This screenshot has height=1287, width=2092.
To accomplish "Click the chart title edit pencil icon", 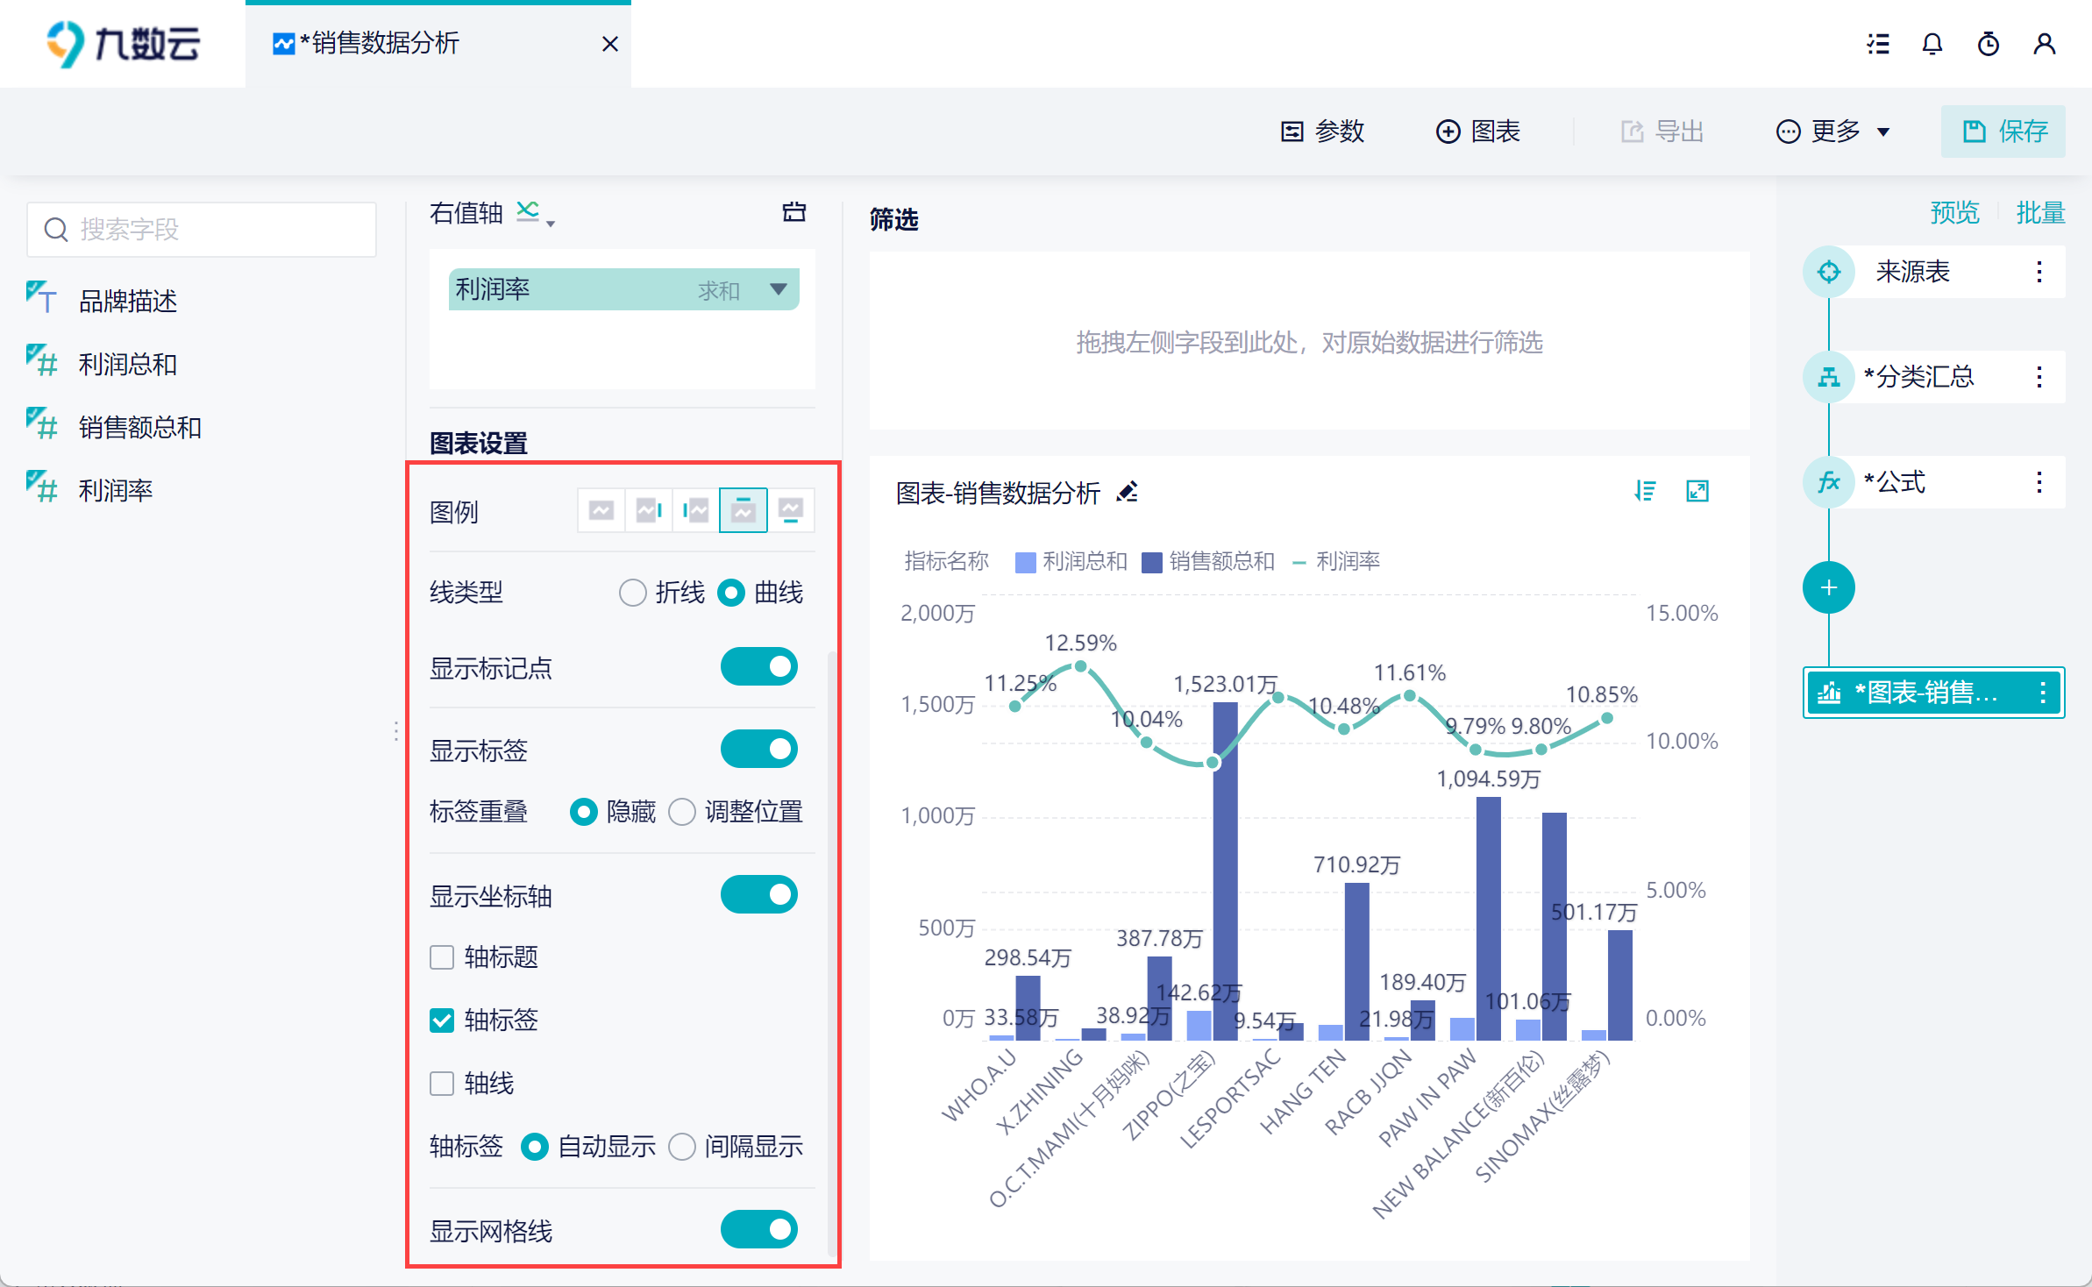I will [1128, 492].
